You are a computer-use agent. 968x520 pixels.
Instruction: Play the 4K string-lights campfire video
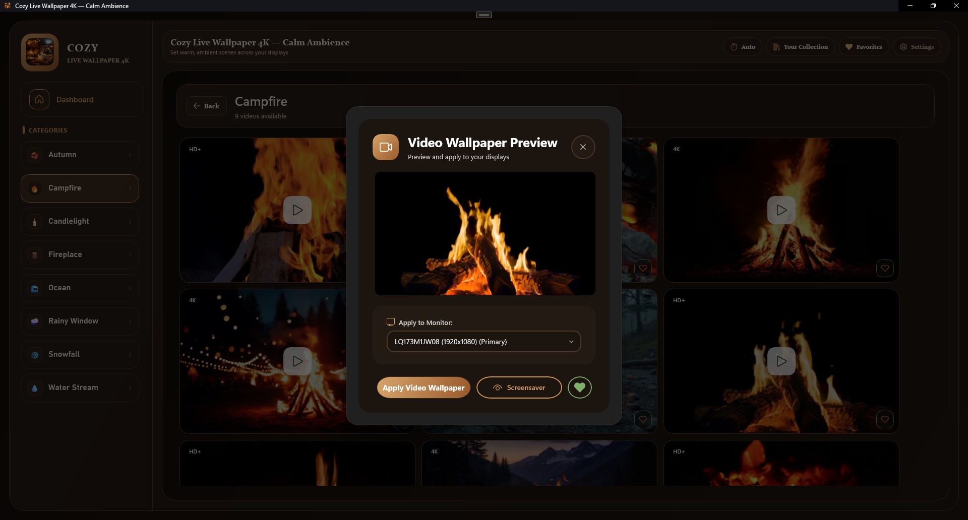(x=297, y=361)
